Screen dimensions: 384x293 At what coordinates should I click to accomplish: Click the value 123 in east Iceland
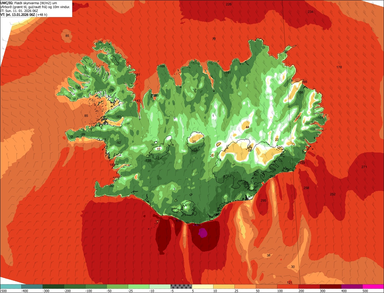(298, 118)
